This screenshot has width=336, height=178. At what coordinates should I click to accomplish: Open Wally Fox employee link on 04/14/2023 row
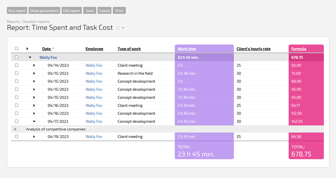point(94,65)
